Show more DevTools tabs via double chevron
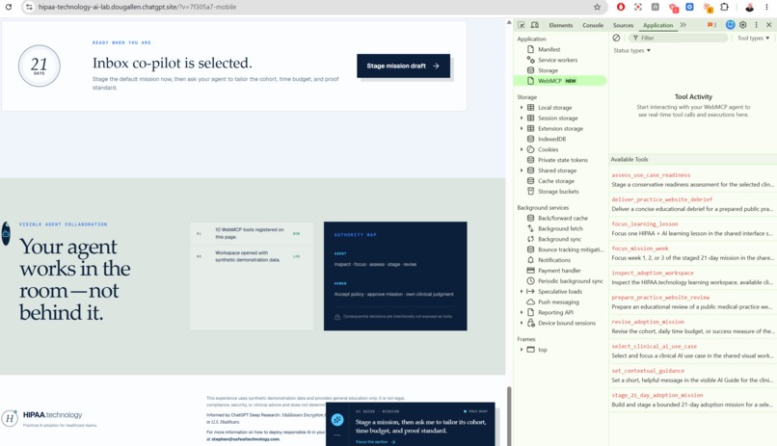 [683, 25]
